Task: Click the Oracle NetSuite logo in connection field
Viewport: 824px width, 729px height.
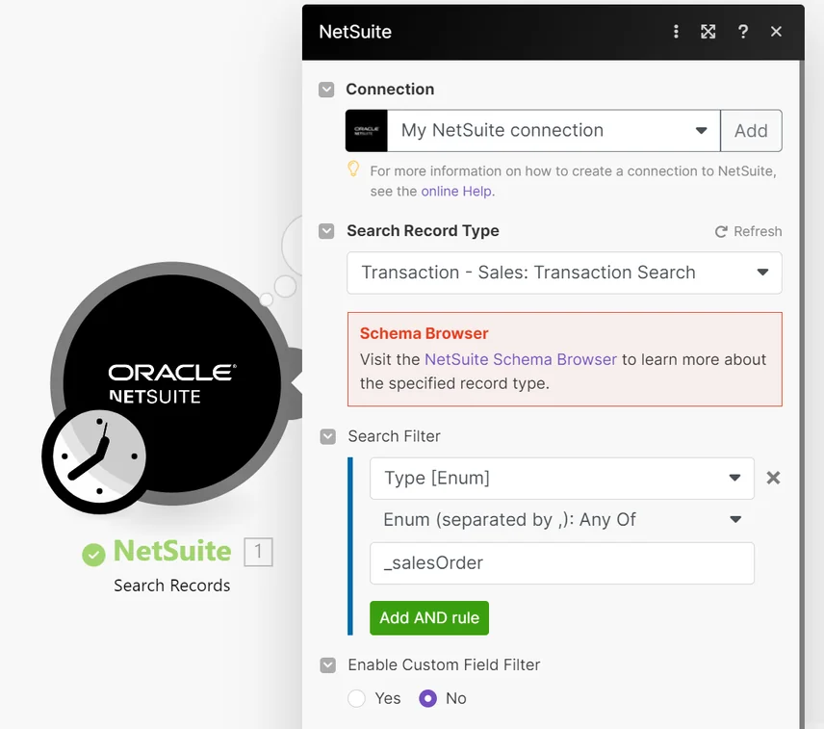Action: coord(367,130)
